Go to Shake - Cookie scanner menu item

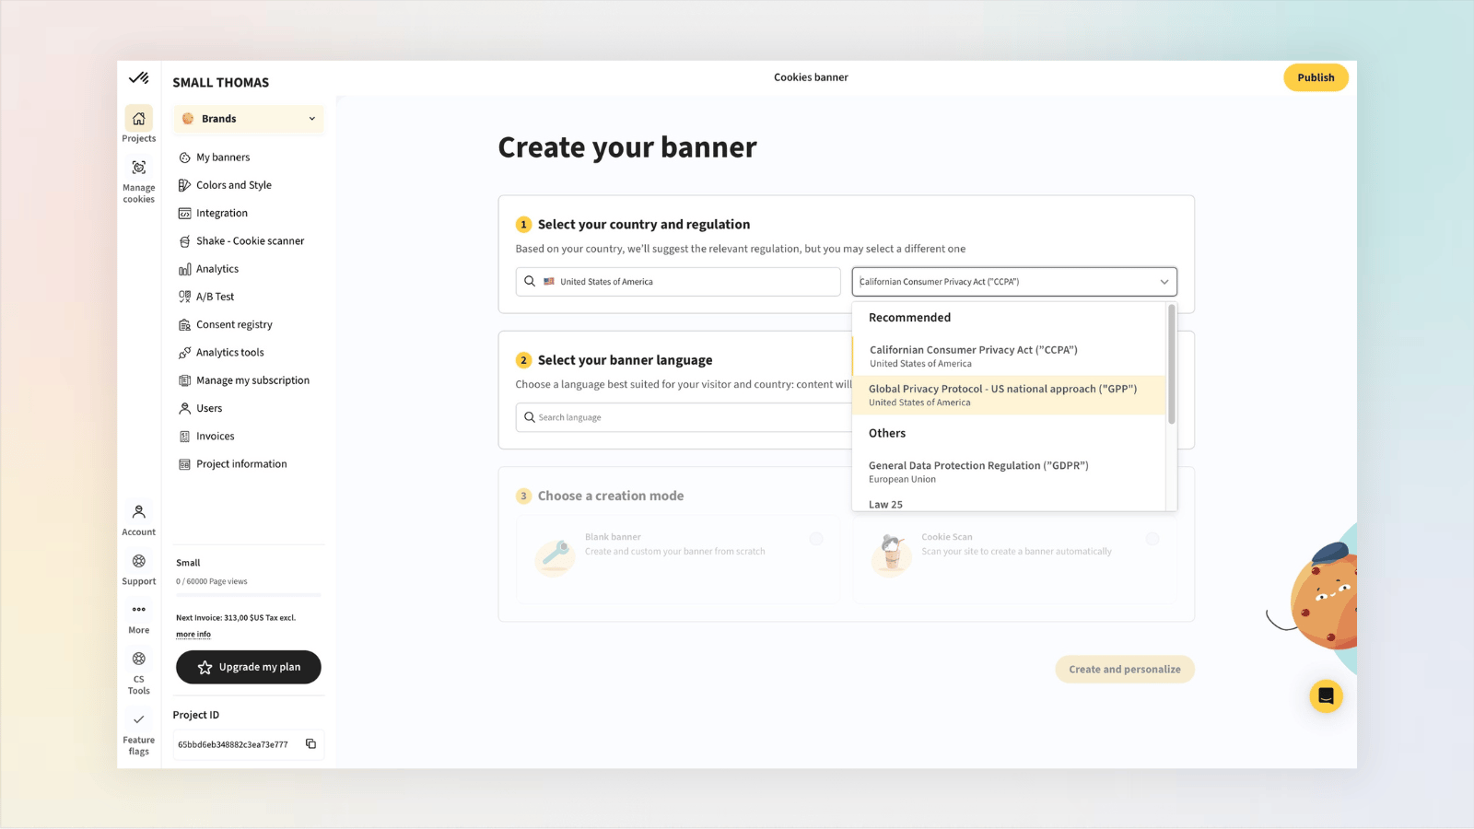251,241
